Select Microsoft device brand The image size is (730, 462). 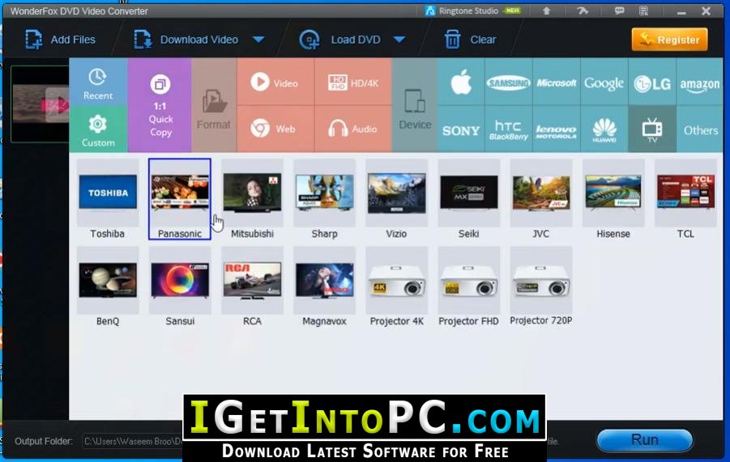(x=557, y=83)
